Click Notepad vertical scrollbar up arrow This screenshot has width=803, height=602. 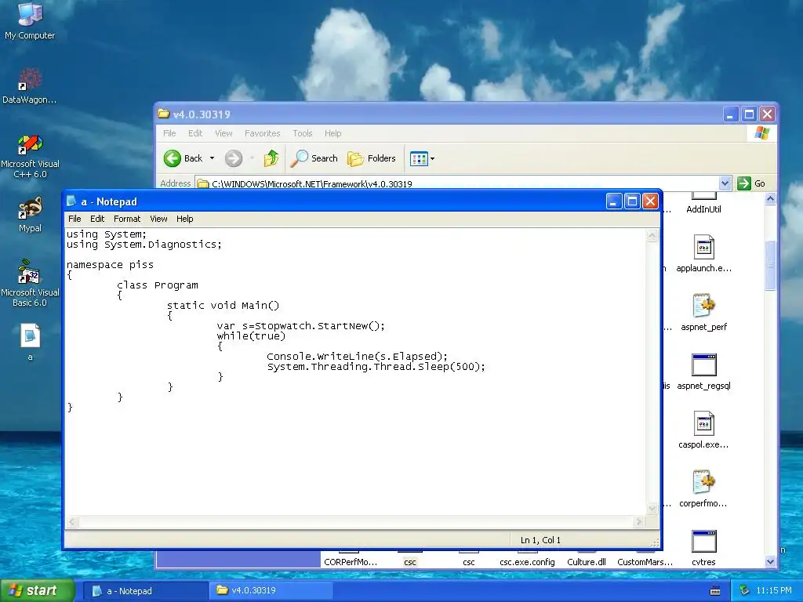click(x=652, y=235)
